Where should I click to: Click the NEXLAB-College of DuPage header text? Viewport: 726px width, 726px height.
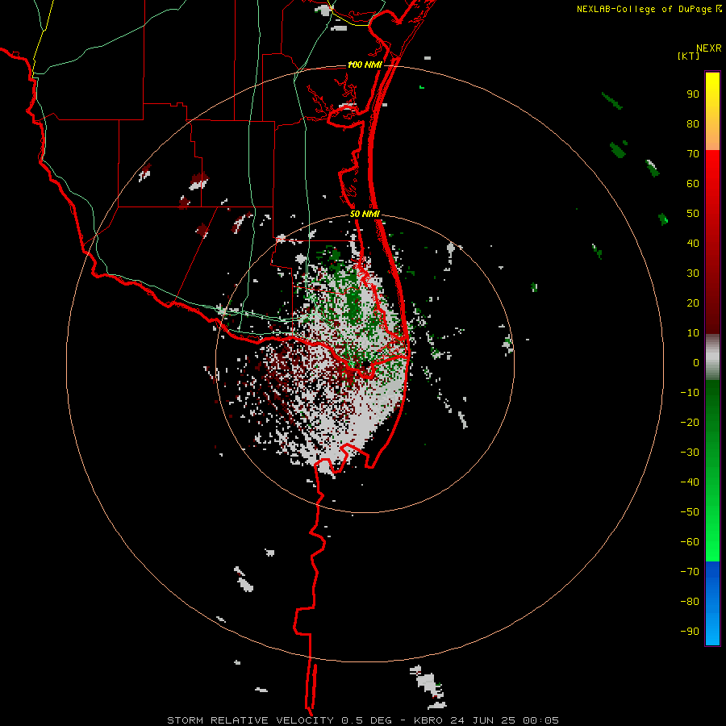tap(649, 9)
